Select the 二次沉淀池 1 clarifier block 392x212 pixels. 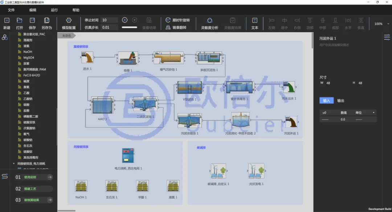coord(145,104)
